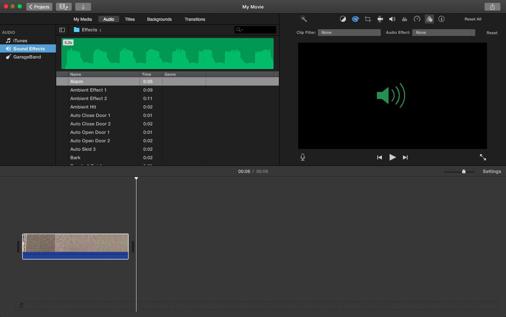
Task: Open the clip information icon
Action: pyautogui.click(x=442, y=19)
